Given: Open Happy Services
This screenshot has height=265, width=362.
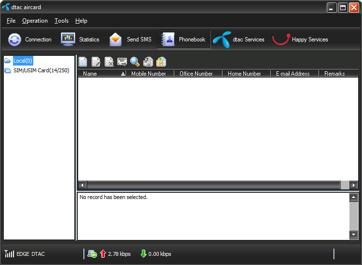Looking at the screenshot, I should (300, 40).
